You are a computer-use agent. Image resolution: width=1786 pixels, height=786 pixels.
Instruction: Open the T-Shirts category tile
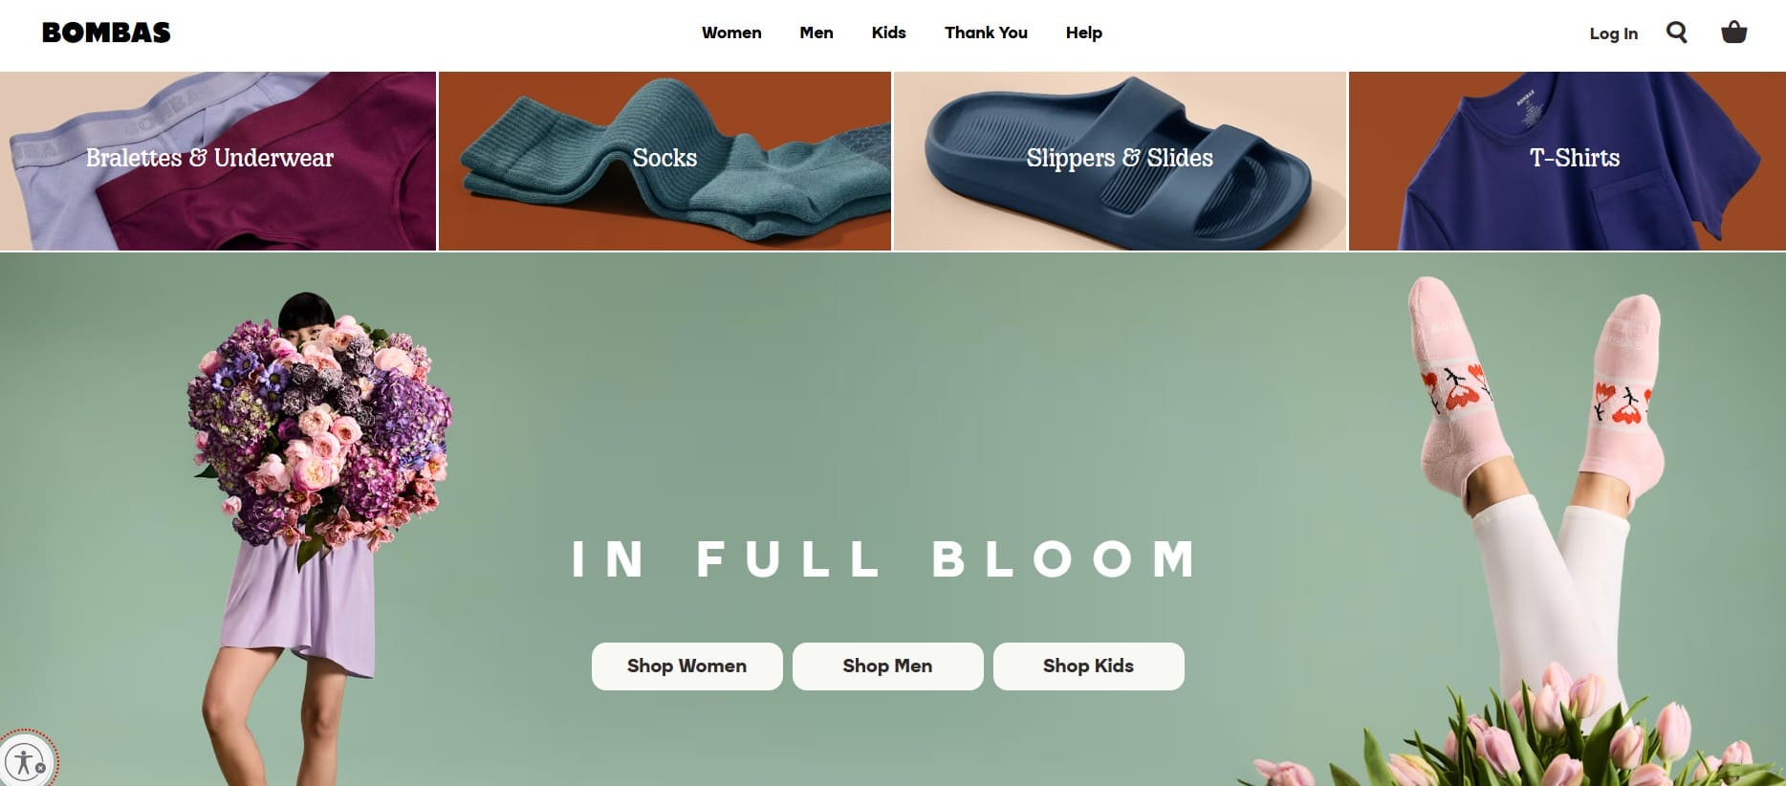point(1567,161)
